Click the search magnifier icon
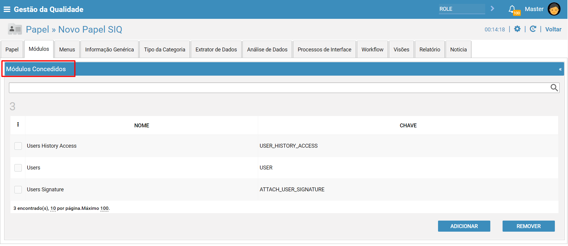 [x=554, y=88]
